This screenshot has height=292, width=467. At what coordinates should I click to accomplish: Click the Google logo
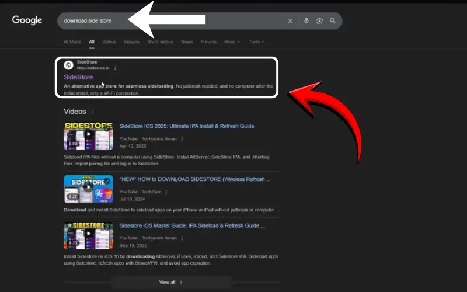pos(27,20)
